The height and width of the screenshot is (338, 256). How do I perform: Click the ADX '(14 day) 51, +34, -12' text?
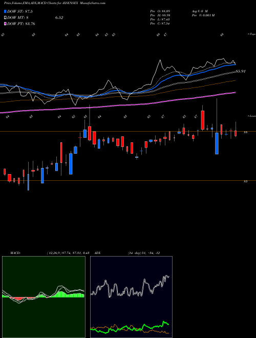[144, 253]
